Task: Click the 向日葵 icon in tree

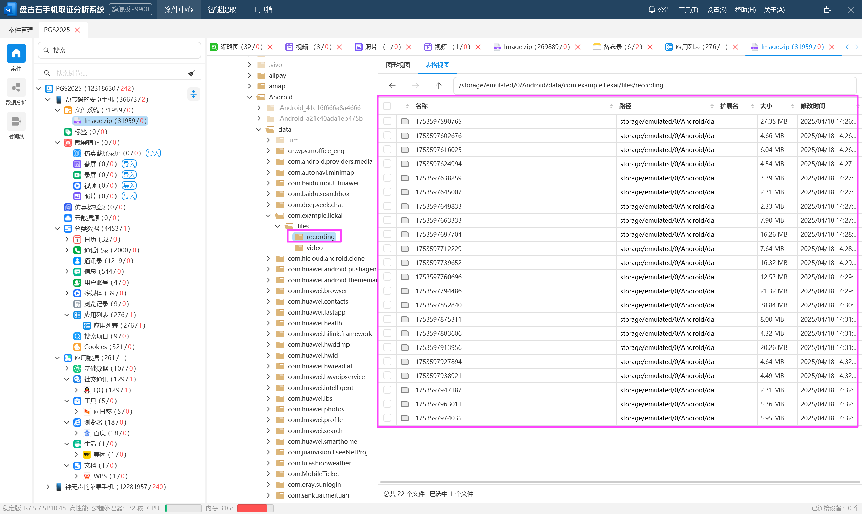Action: pyautogui.click(x=87, y=411)
